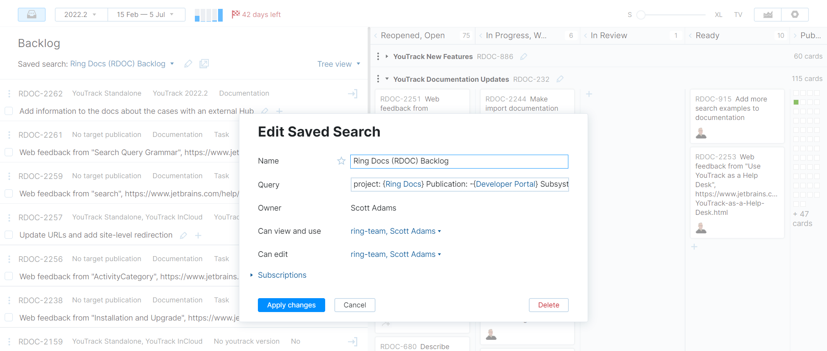Tick the checkbox for RDOC-2256
This screenshot has width=827, height=351.
click(x=9, y=276)
